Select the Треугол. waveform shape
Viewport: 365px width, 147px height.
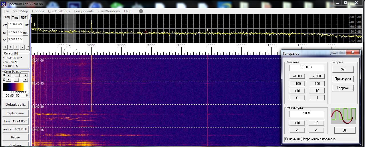pos(343,88)
